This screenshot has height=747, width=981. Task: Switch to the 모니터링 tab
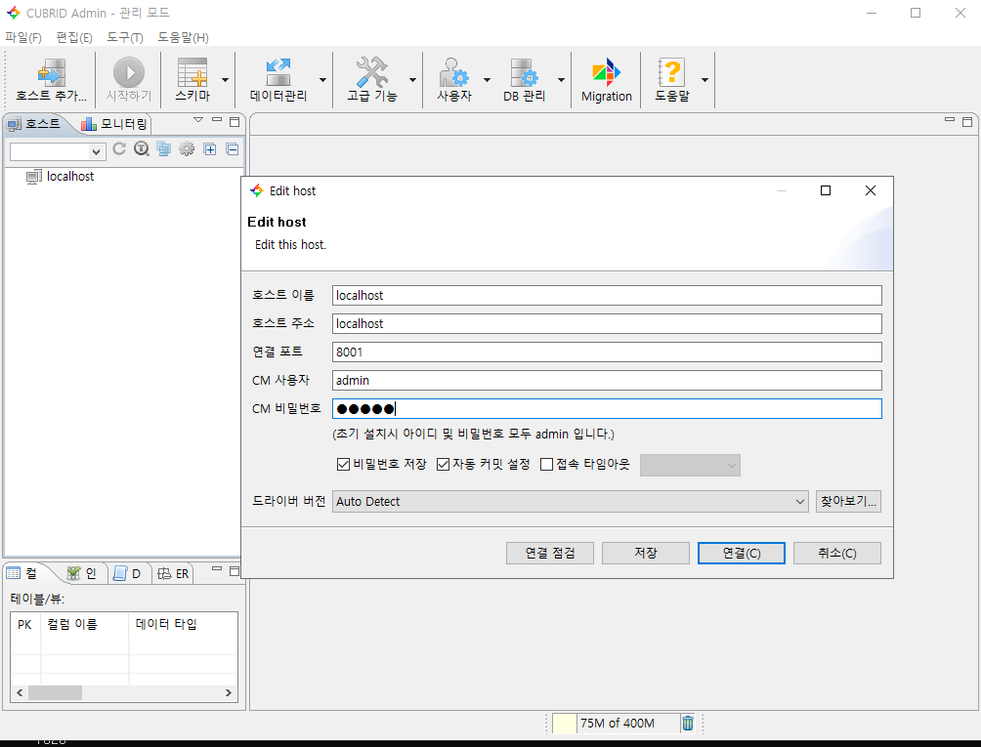point(115,124)
